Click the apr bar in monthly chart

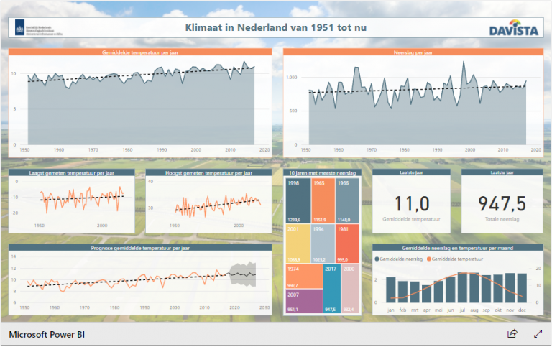(x=427, y=294)
